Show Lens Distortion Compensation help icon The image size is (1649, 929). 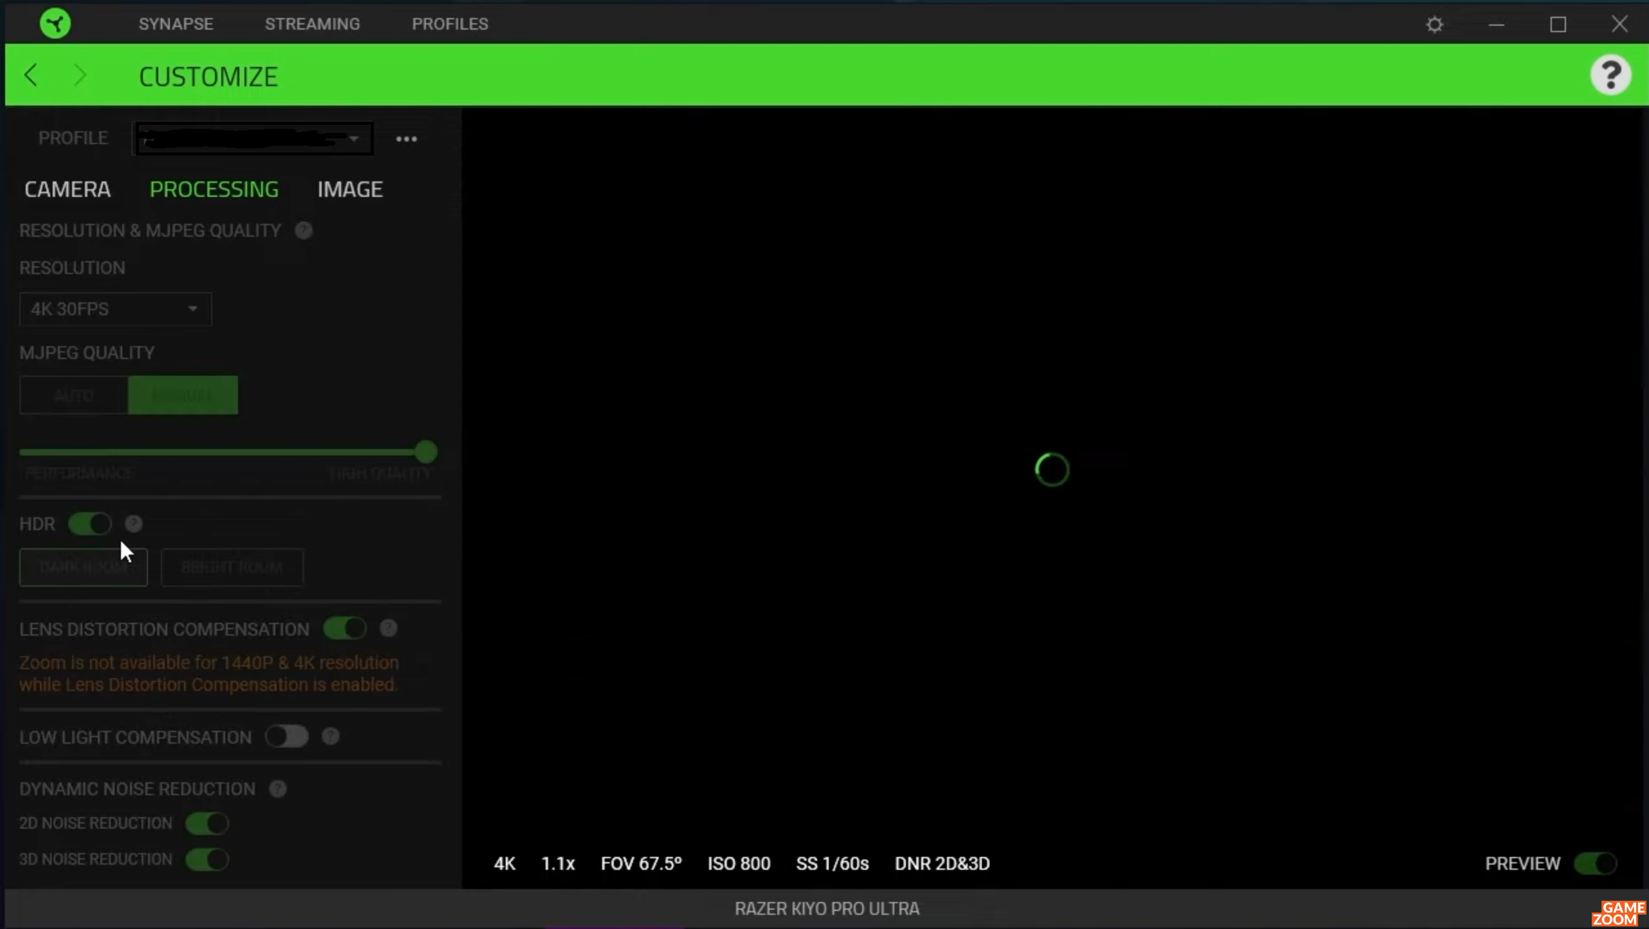(x=389, y=628)
